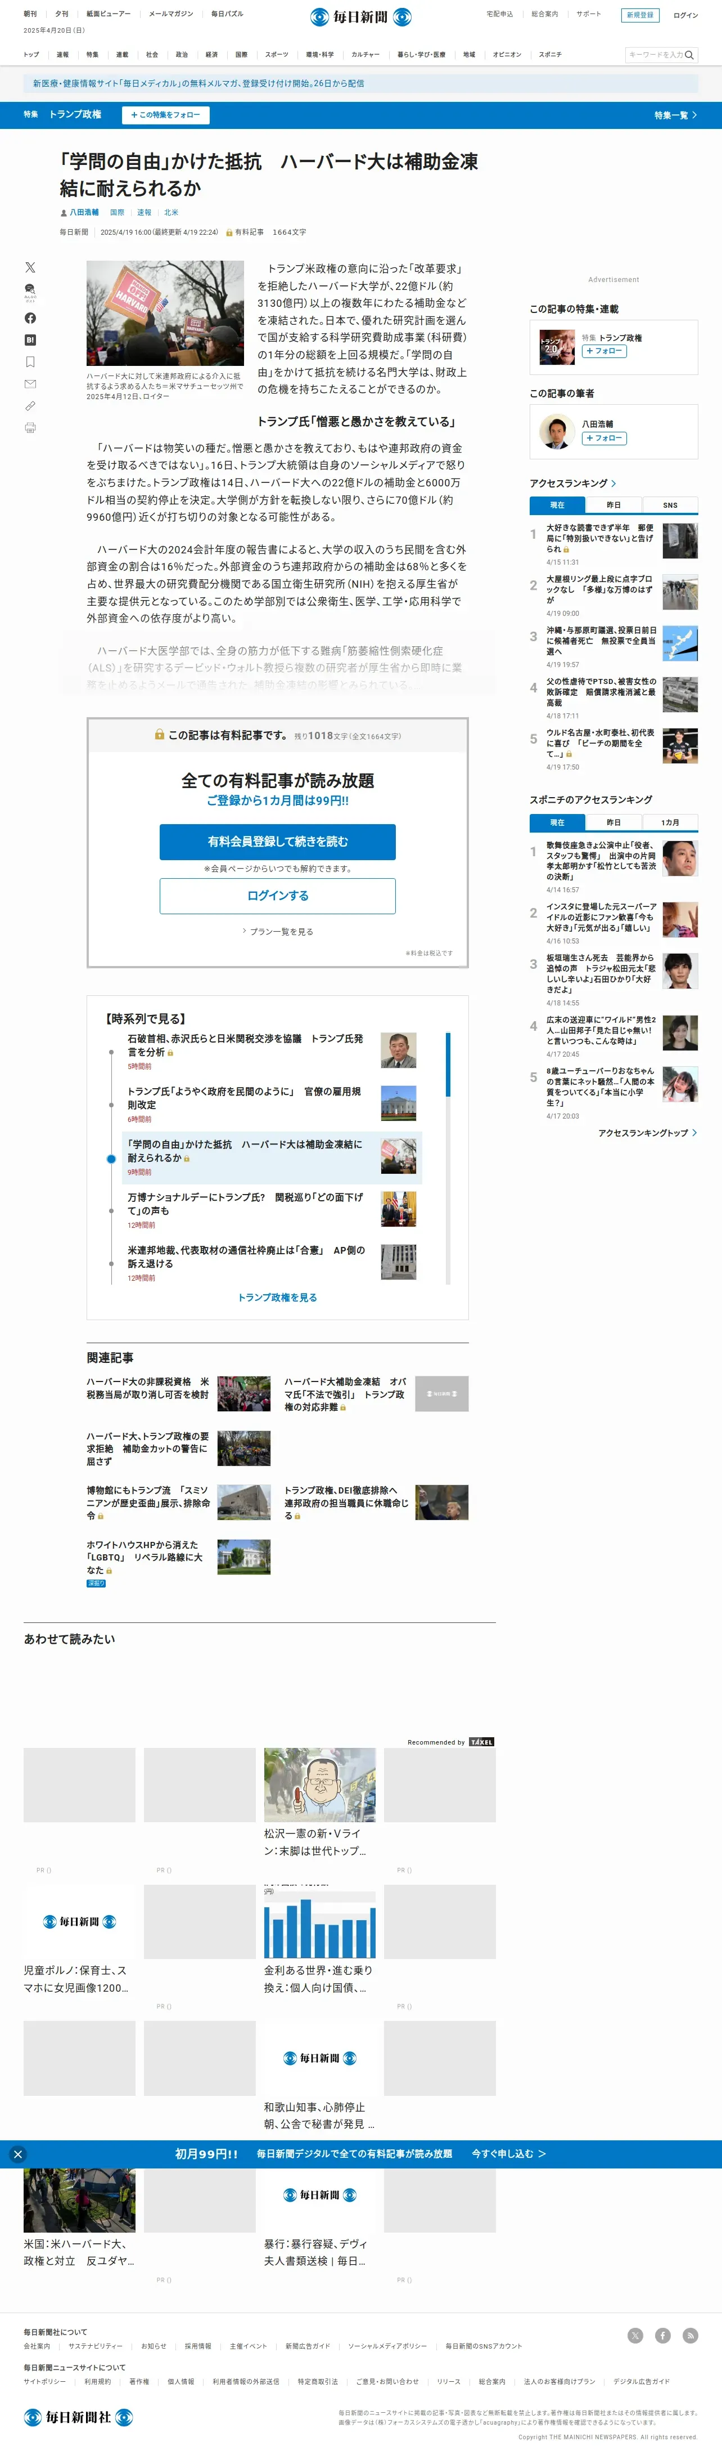722x2455 pixels.
Task: Open 政治 in the main navigation
Action: [x=182, y=55]
